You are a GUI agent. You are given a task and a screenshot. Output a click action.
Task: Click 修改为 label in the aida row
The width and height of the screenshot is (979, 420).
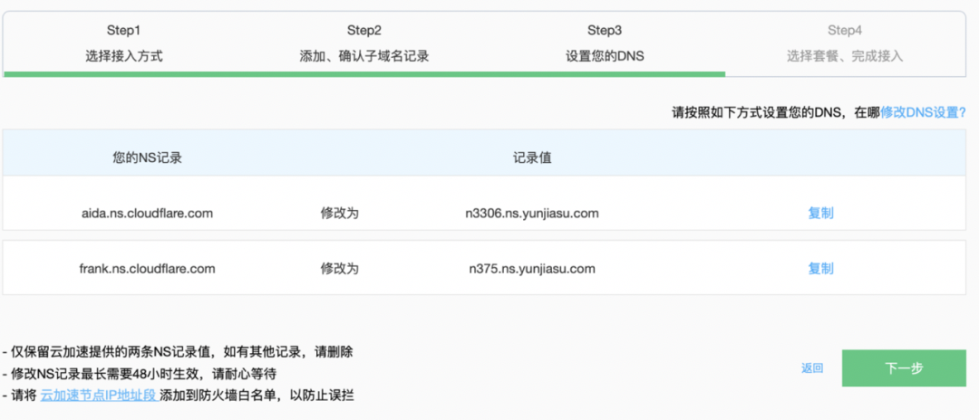pyautogui.click(x=340, y=213)
